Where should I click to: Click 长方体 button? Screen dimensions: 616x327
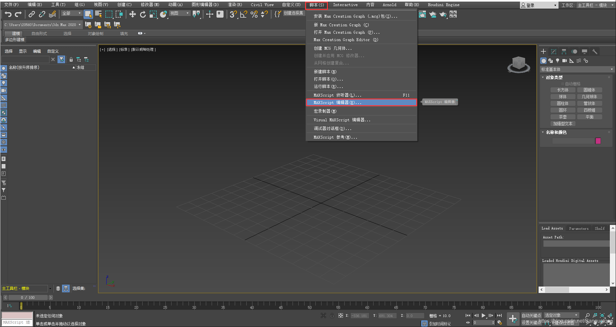point(563,90)
